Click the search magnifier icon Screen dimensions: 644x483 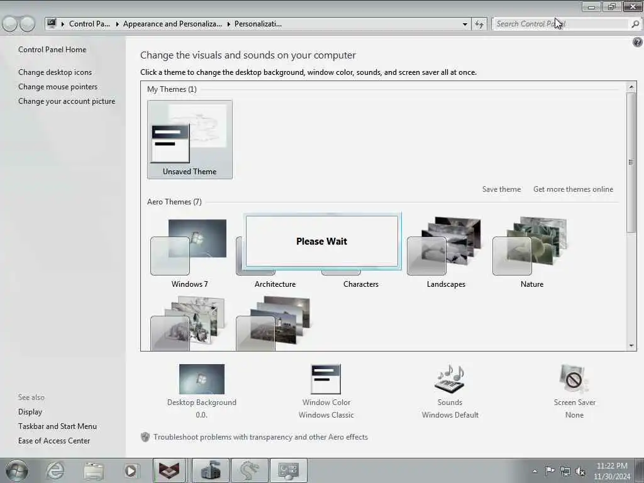635,24
